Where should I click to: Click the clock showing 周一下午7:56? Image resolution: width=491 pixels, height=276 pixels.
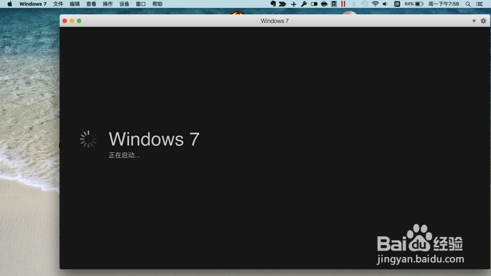click(444, 4)
